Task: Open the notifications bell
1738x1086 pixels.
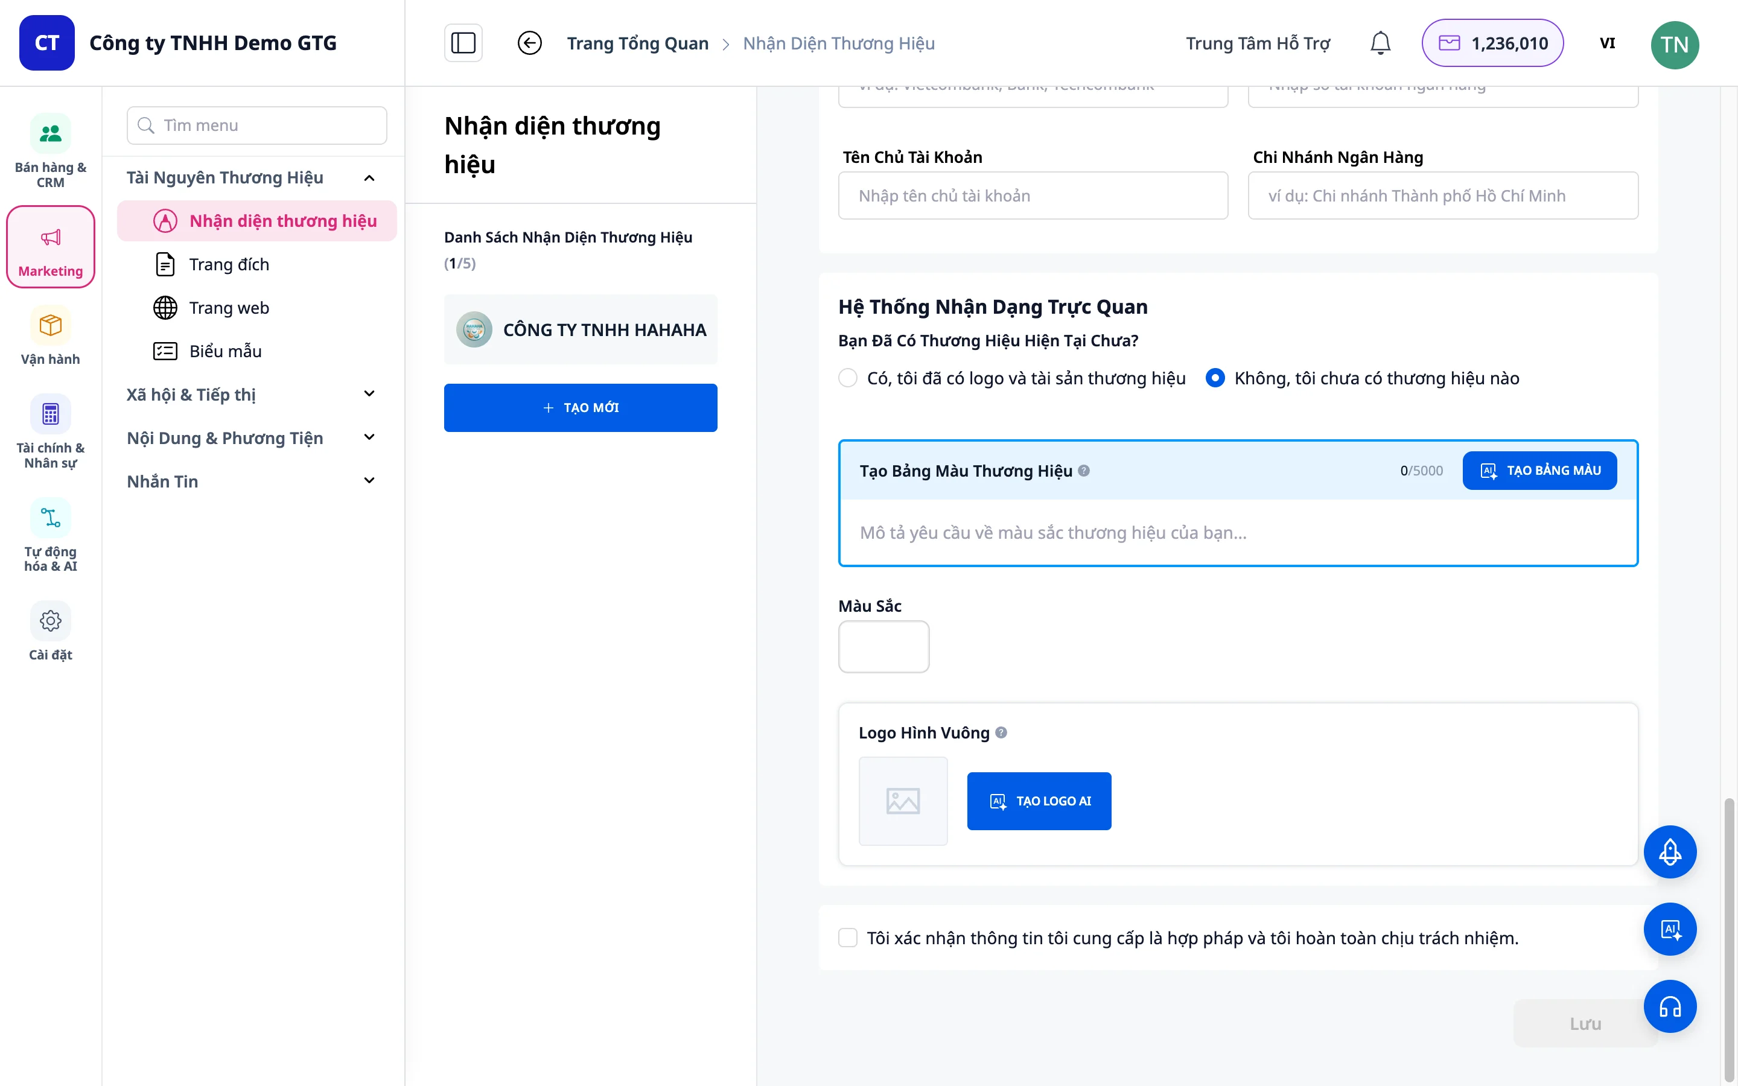Action: click(x=1380, y=43)
